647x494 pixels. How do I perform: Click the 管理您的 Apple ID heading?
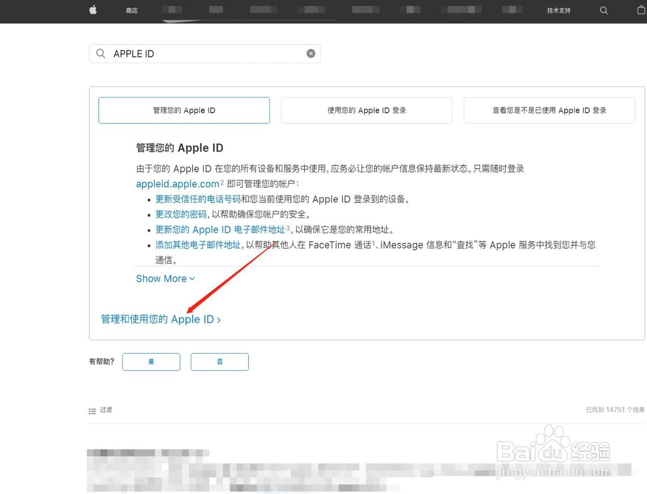[180, 148]
